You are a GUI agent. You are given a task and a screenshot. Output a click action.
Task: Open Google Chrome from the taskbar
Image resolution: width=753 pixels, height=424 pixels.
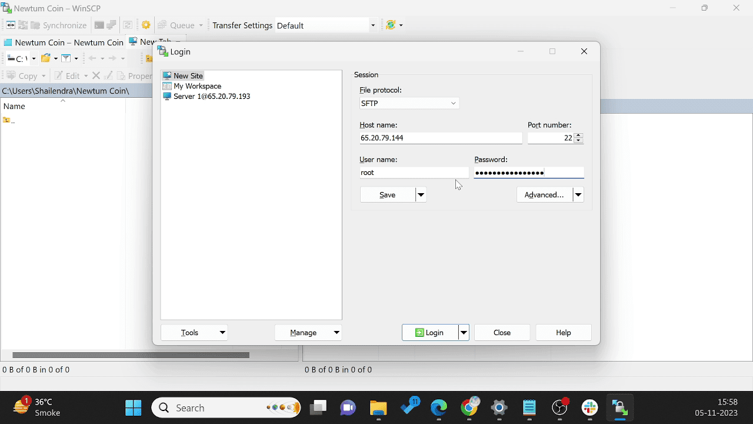tap(469, 408)
